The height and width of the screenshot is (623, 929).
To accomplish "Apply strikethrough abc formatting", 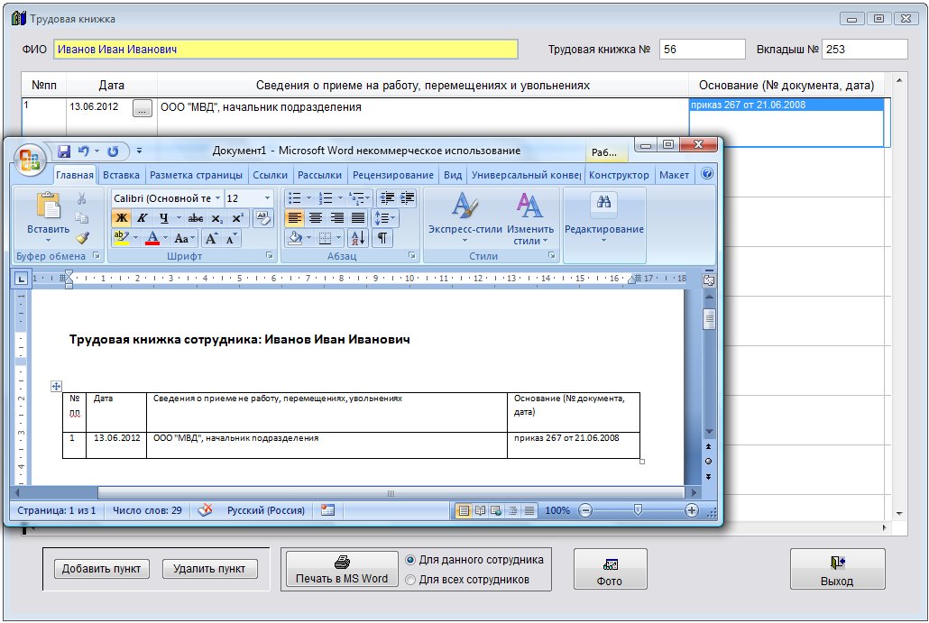I will tap(195, 218).
